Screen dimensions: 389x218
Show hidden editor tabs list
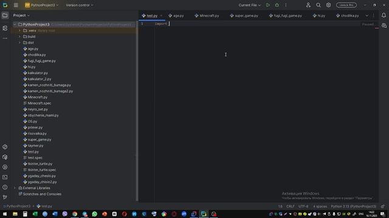click(x=367, y=16)
